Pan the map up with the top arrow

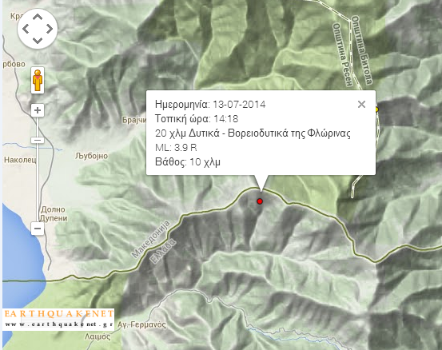(38, 18)
